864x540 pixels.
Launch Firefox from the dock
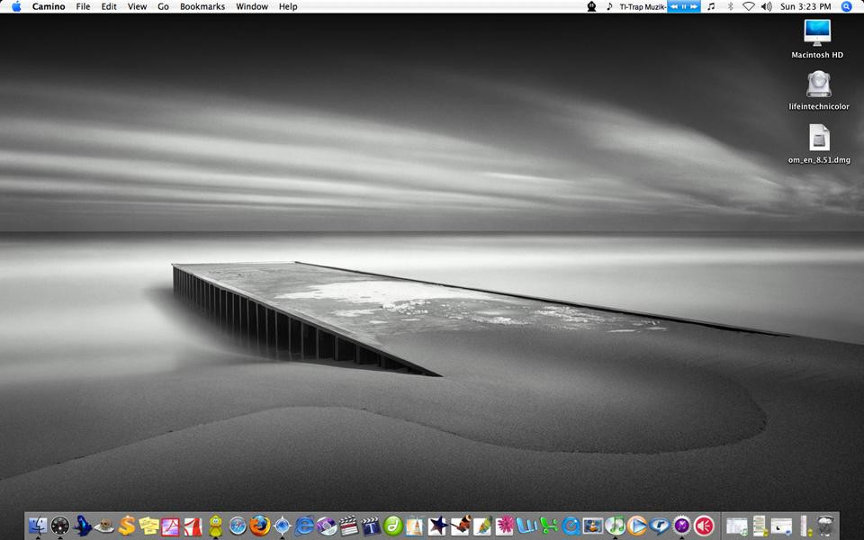(259, 526)
